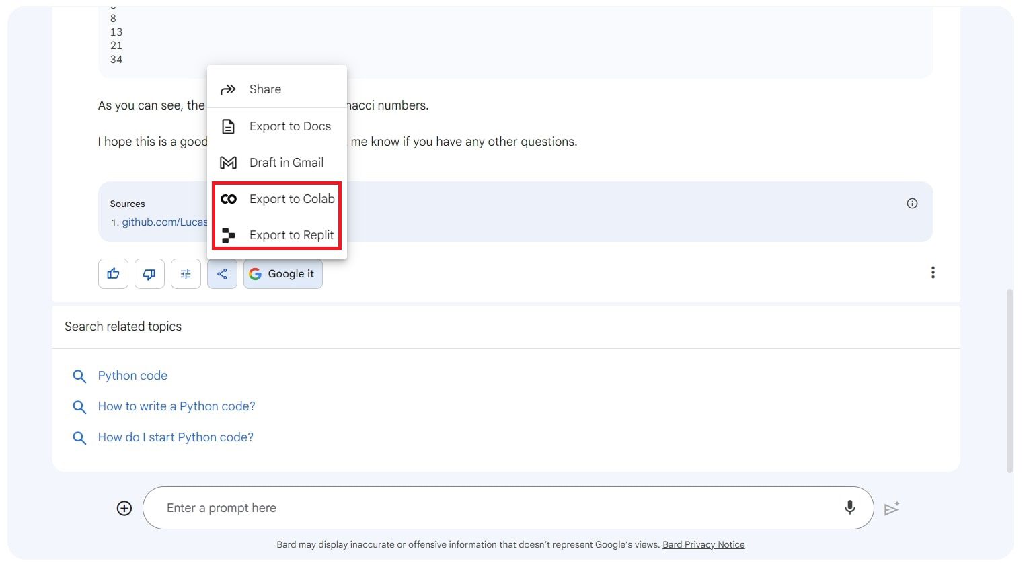The image size is (1031, 563).
Task: Select Export to Replit
Action: (291, 235)
